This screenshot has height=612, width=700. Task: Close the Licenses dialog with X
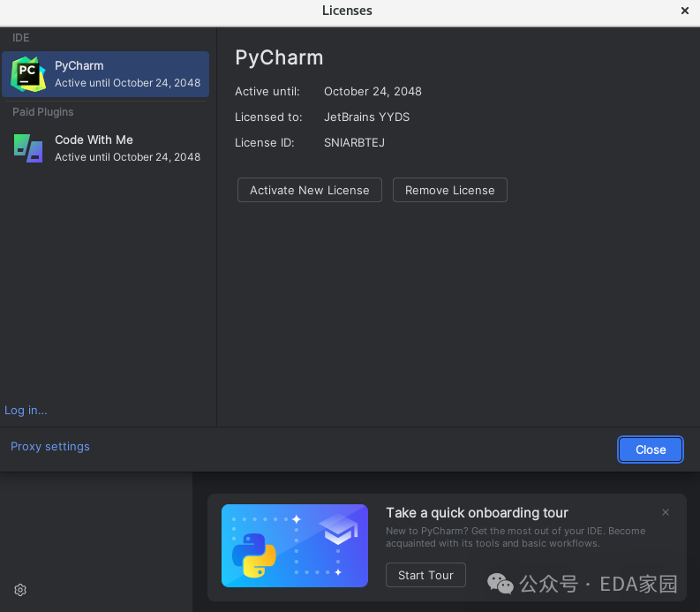(684, 11)
